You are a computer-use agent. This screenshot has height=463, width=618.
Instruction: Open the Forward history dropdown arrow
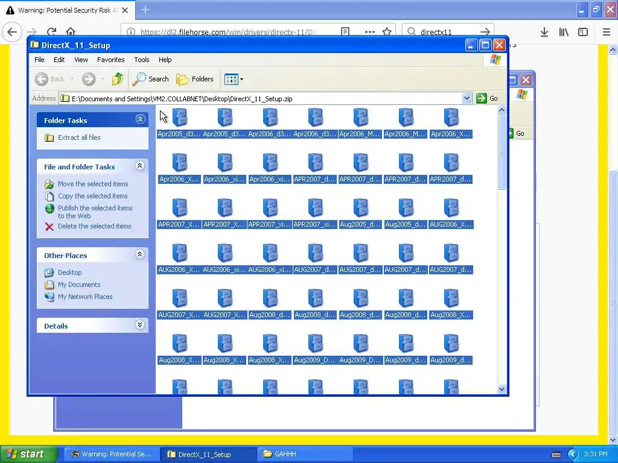(x=103, y=79)
